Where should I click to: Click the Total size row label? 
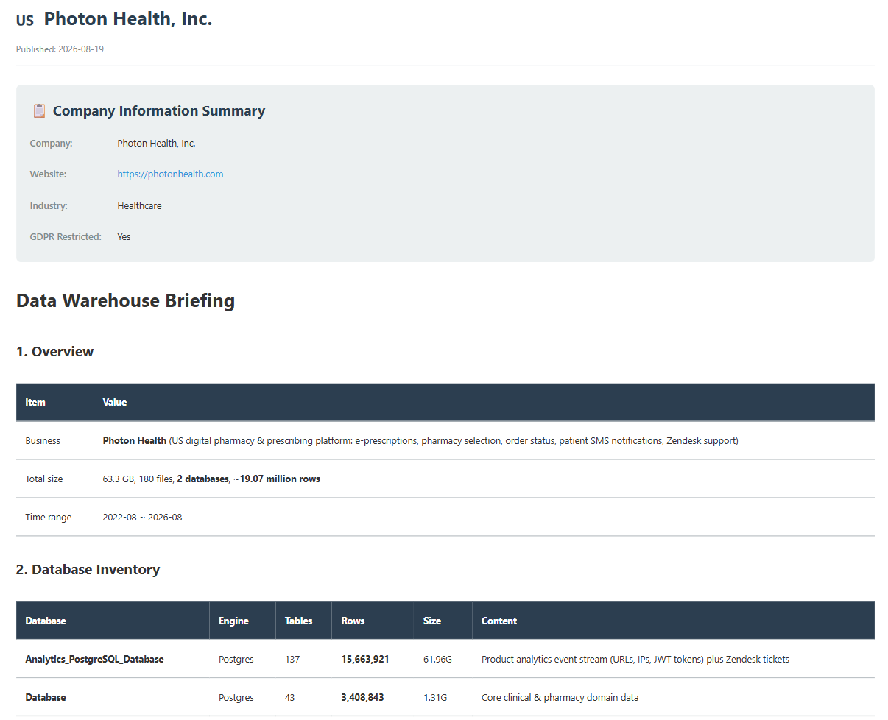point(44,479)
